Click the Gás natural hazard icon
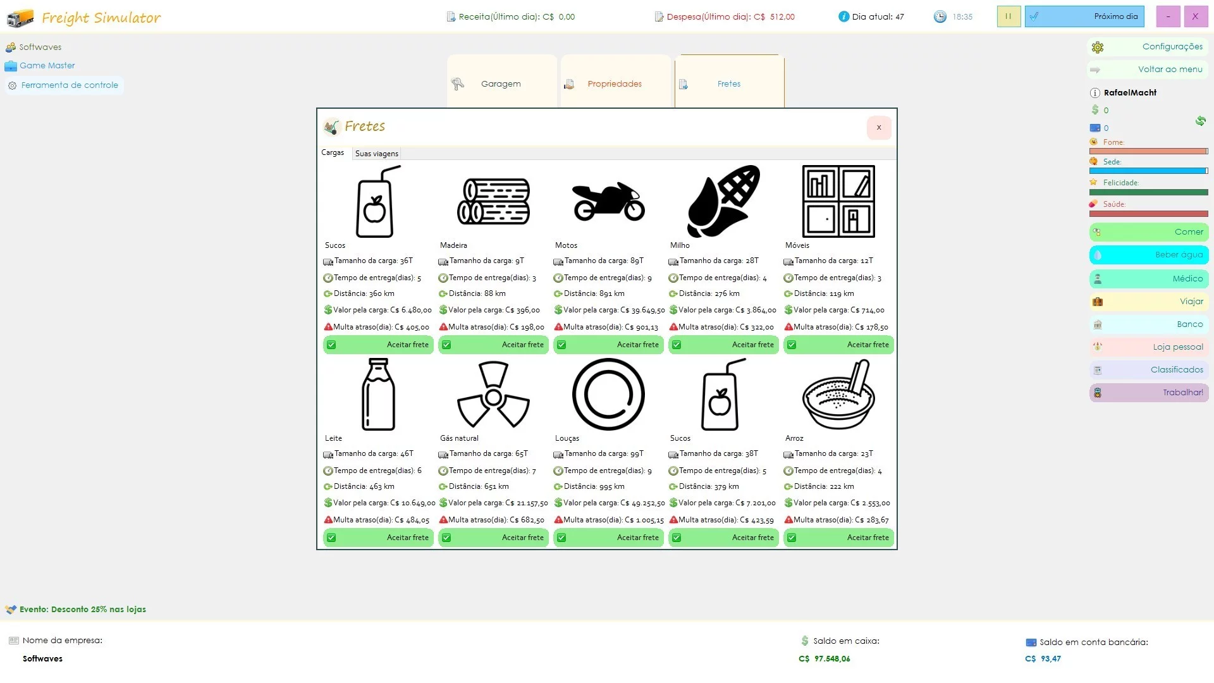Screen dimensions: 1214x683 [x=493, y=394]
